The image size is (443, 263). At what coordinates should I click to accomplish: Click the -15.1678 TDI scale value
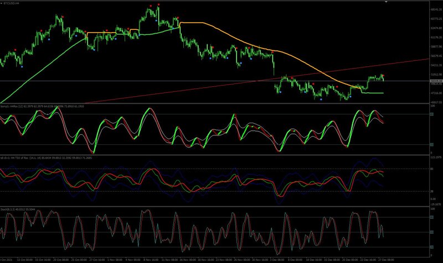436,204
